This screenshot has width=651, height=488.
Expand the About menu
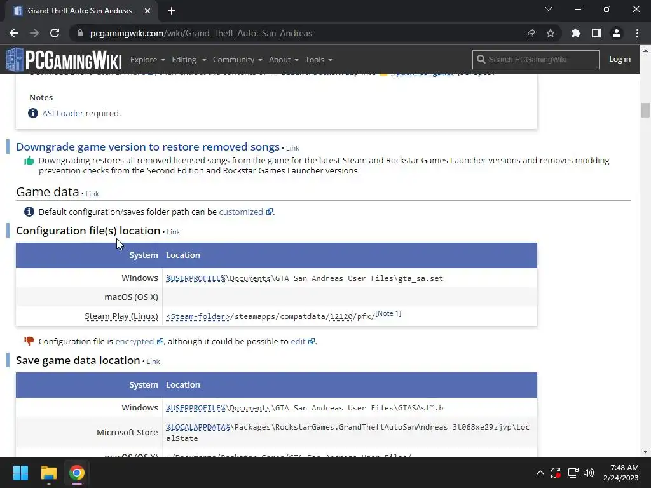point(284,60)
